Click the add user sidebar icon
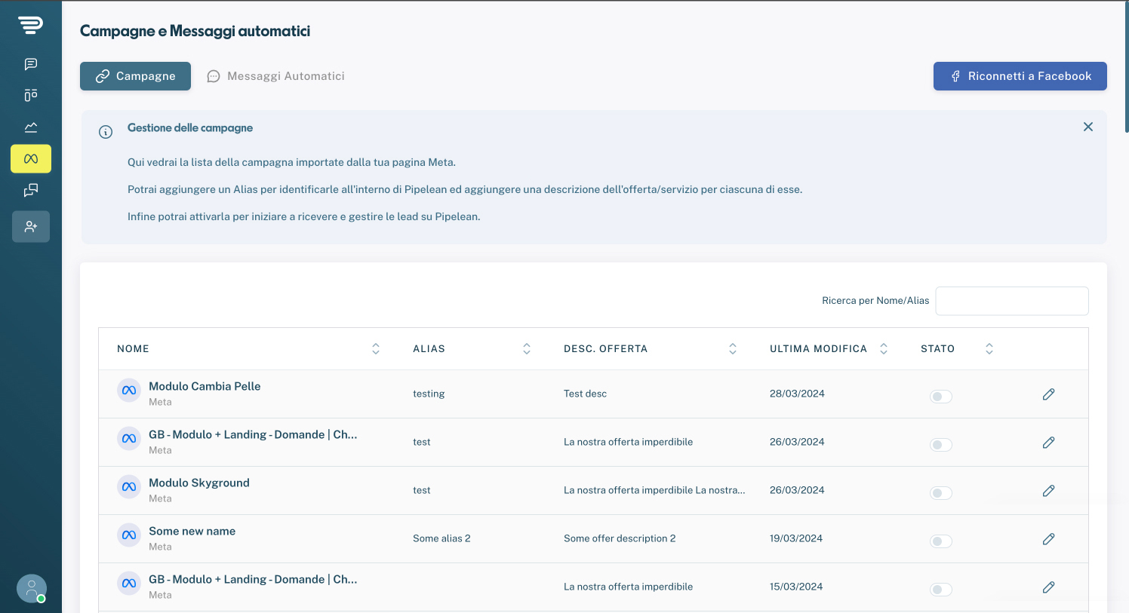Image resolution: width=1129 pixels, height=613 pixels. click(x=31, y=226)
